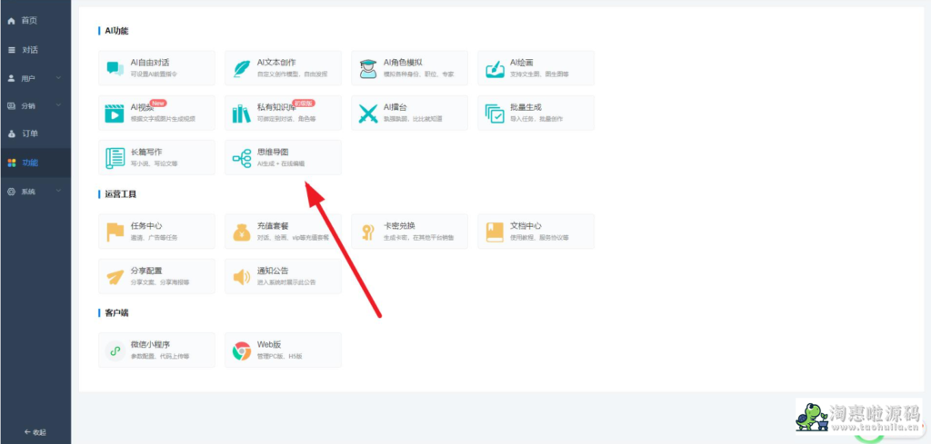Click the Web版 Chrome icon
931x444 pixels.
coord(242,350)
